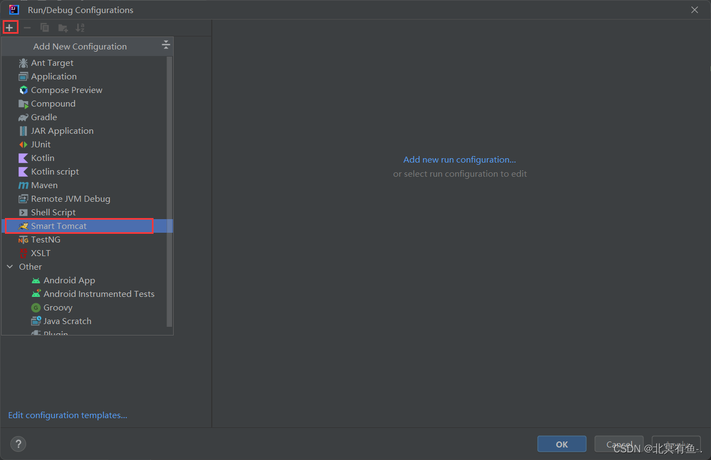711x460 pixels.
Task: Choose the TestNG configuration type
Action: 87,240
